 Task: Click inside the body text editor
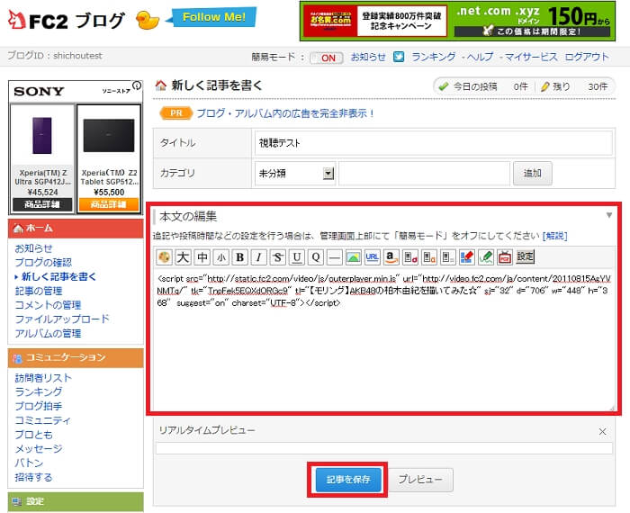pyautogui.click(x=385, y=339)
